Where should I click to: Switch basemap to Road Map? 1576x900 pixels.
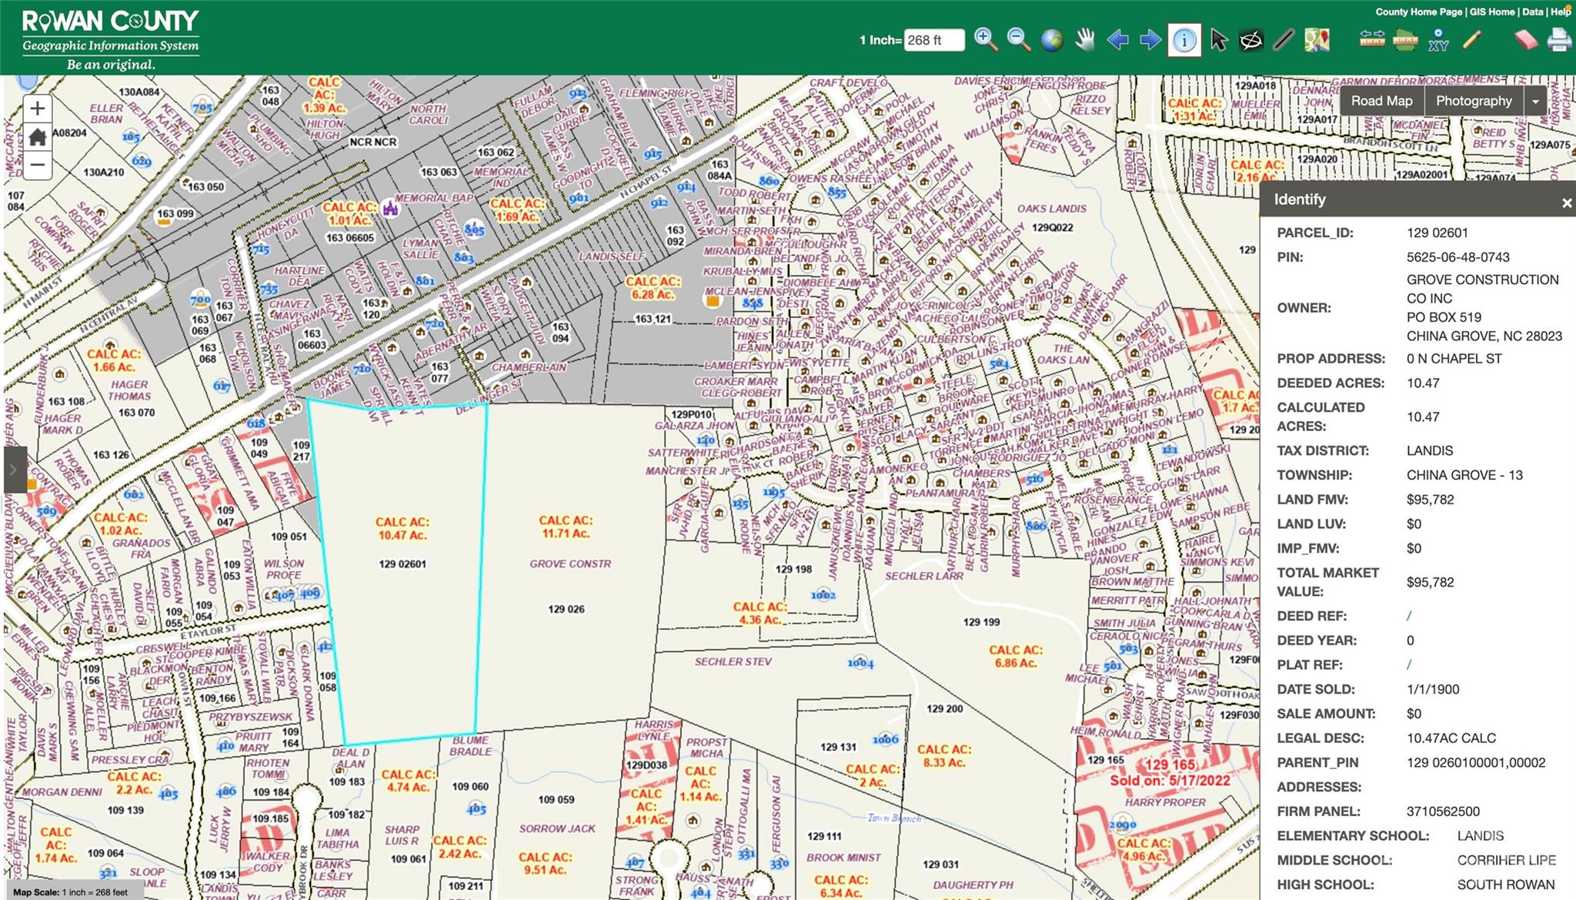[x=1381, y=101]
